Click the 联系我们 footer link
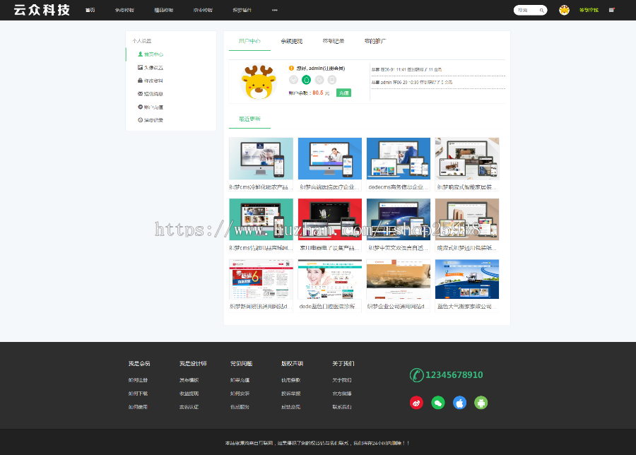The width and height of the screenshot is (636, 455). point(342,407)
